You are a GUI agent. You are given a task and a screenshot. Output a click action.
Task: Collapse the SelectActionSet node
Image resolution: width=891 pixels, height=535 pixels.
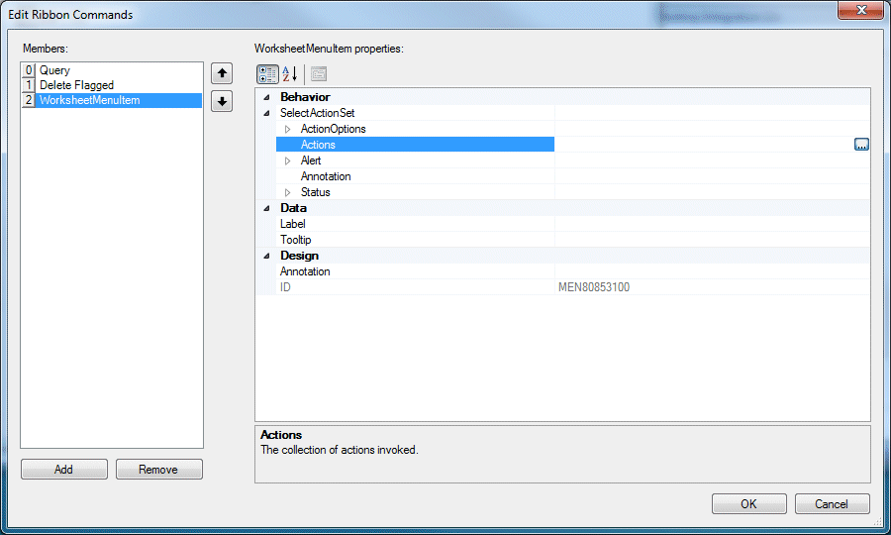[x=266, y=113]
